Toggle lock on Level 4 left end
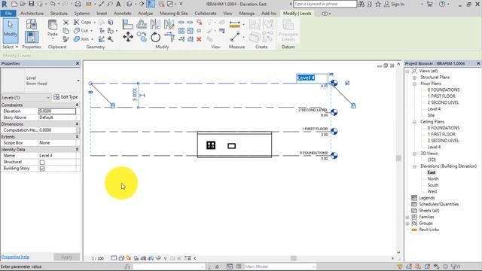 [x=113, y=105]
